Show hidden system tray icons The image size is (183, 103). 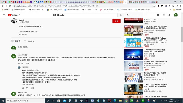coord(162,101)
